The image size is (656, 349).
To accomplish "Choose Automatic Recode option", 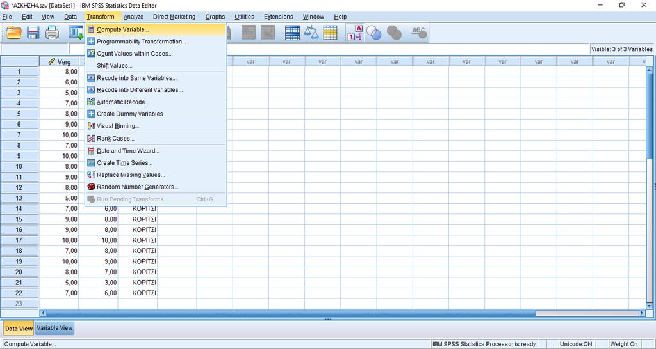I will tap(156, 102).
